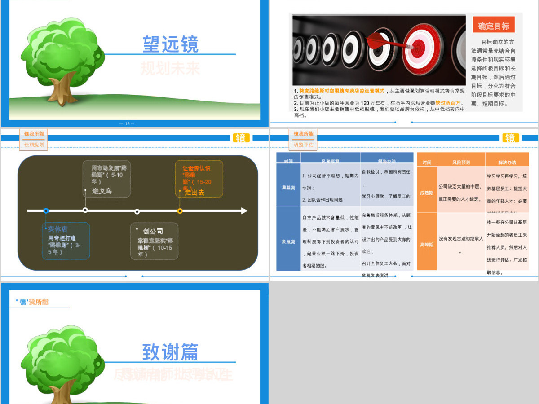Click the 调整评估 subtitle tab
This screenshot has width=539, height=404.
coord(303,145)
